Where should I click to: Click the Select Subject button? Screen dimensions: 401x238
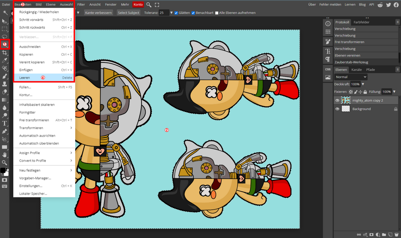coord(128,13)
